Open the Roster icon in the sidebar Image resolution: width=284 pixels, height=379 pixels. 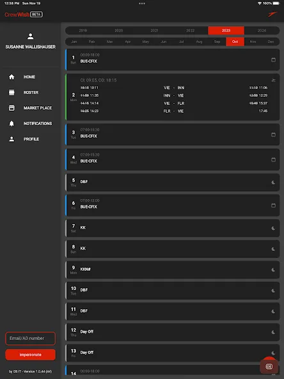click(x=12, y=92)
